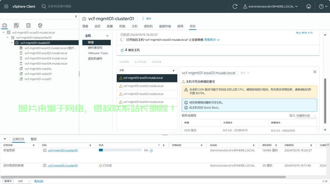Click the search magnifier icon

[44, 7]
